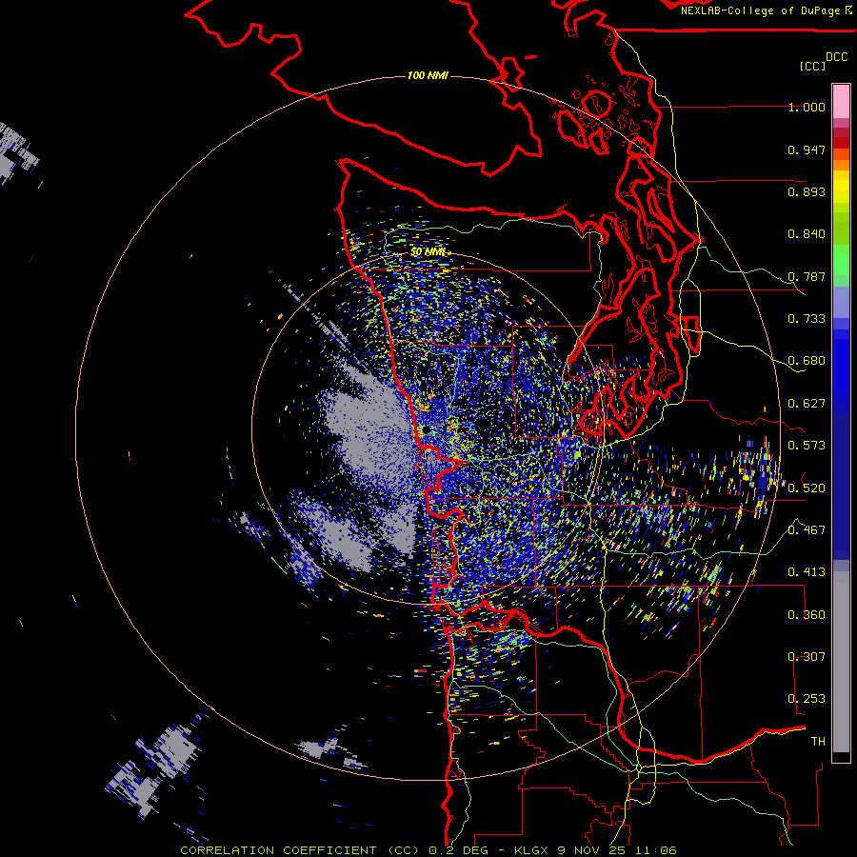Click the 0.467 scale value
The image size is (857, 857).
807,529
